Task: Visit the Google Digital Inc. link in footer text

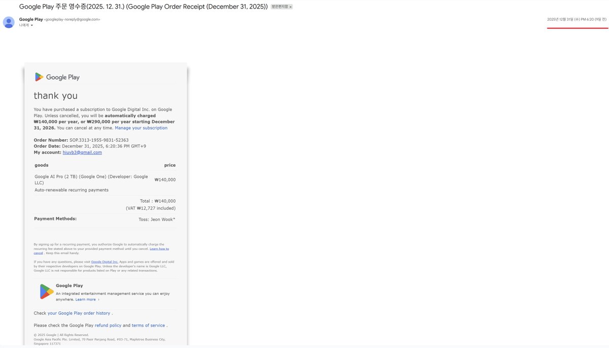Action: (x=105, y=262)
